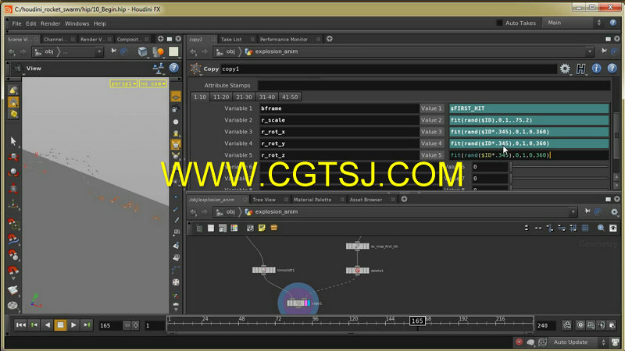Select the arrow Select tool in viewport toolbar
The image size is (625, 351).
(x=13, y=141)
